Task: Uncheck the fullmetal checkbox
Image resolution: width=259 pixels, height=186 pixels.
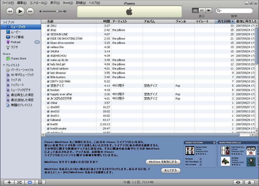Action: point(48,120)
